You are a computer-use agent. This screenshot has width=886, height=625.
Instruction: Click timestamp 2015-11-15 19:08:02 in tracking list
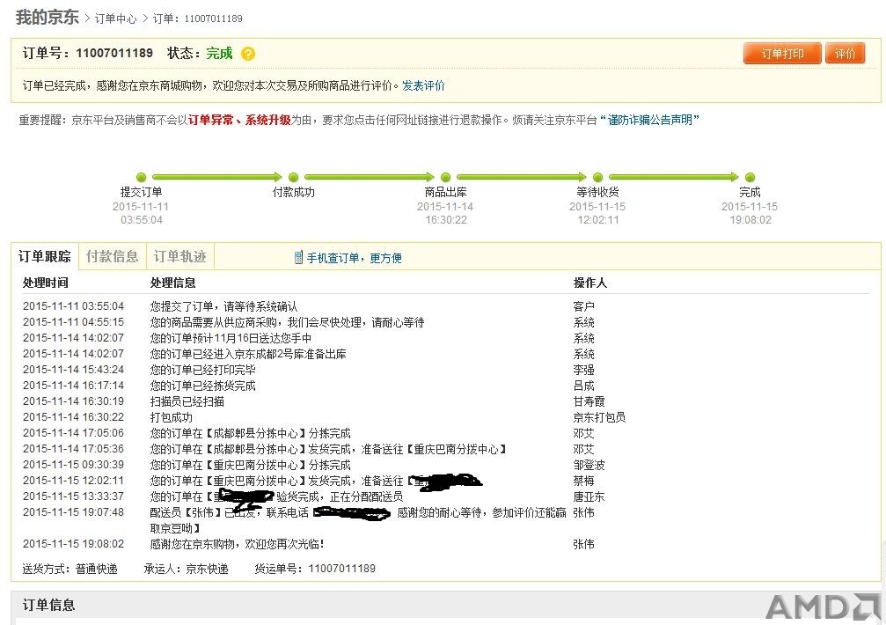tap(73, 544)
